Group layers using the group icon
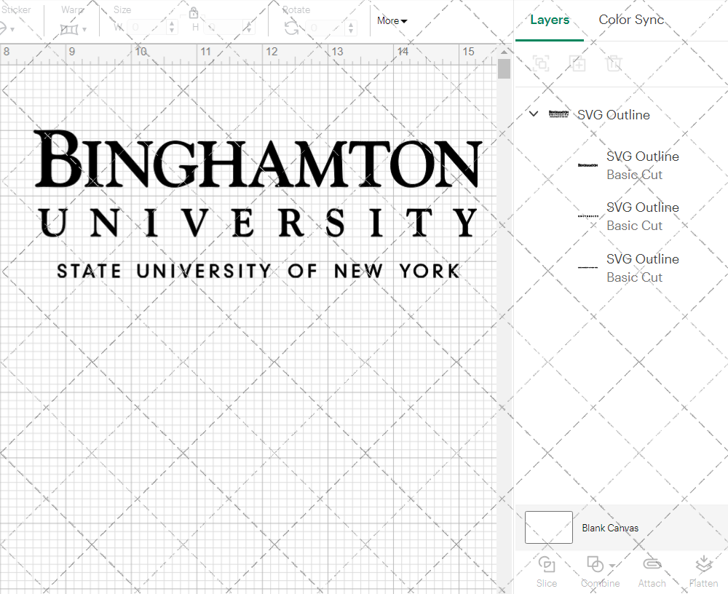The image size is (728, 594). click(541, 63)
